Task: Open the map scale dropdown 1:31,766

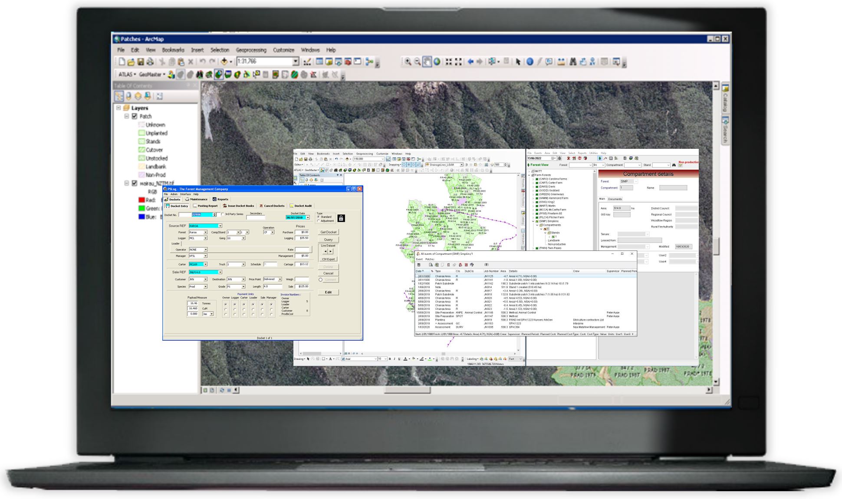Action: [296, 62]
